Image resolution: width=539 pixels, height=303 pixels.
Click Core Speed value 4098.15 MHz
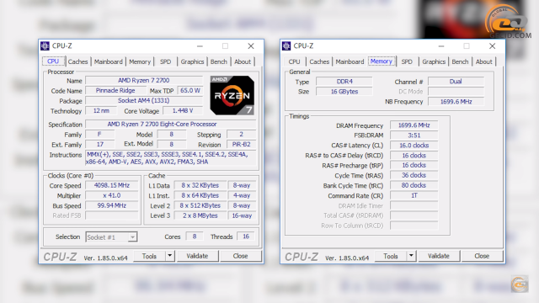(112, 185)
